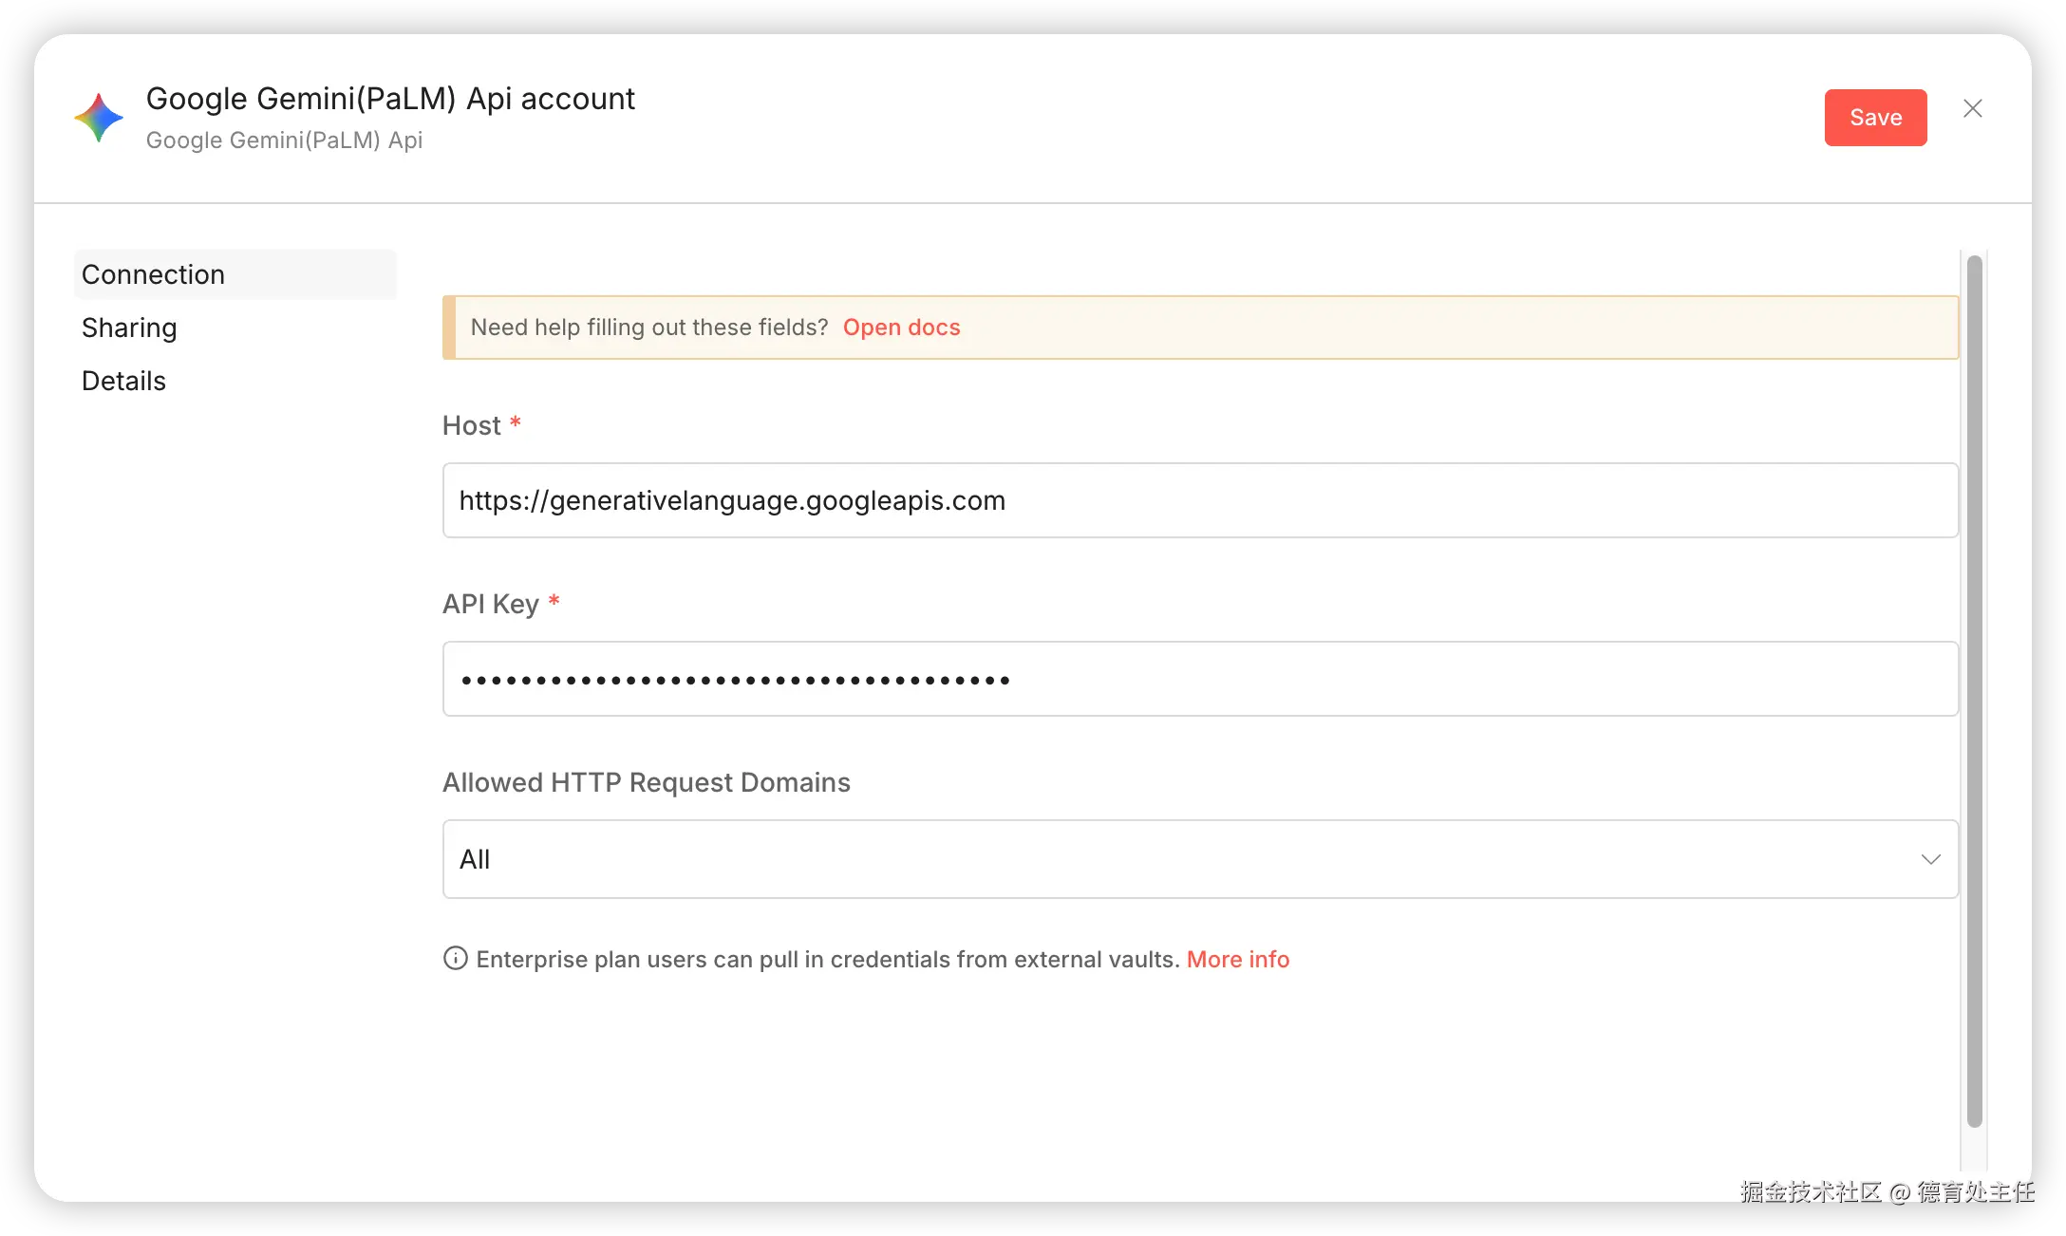Open the Sharing tab
Image resolution: width=2066 pixels, height=1236 pixels.
[129, 328]
